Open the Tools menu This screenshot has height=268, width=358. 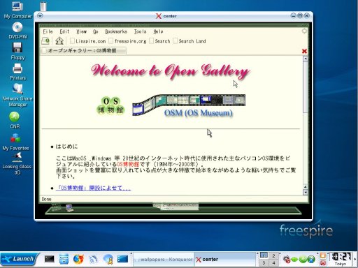coord(140,31)
